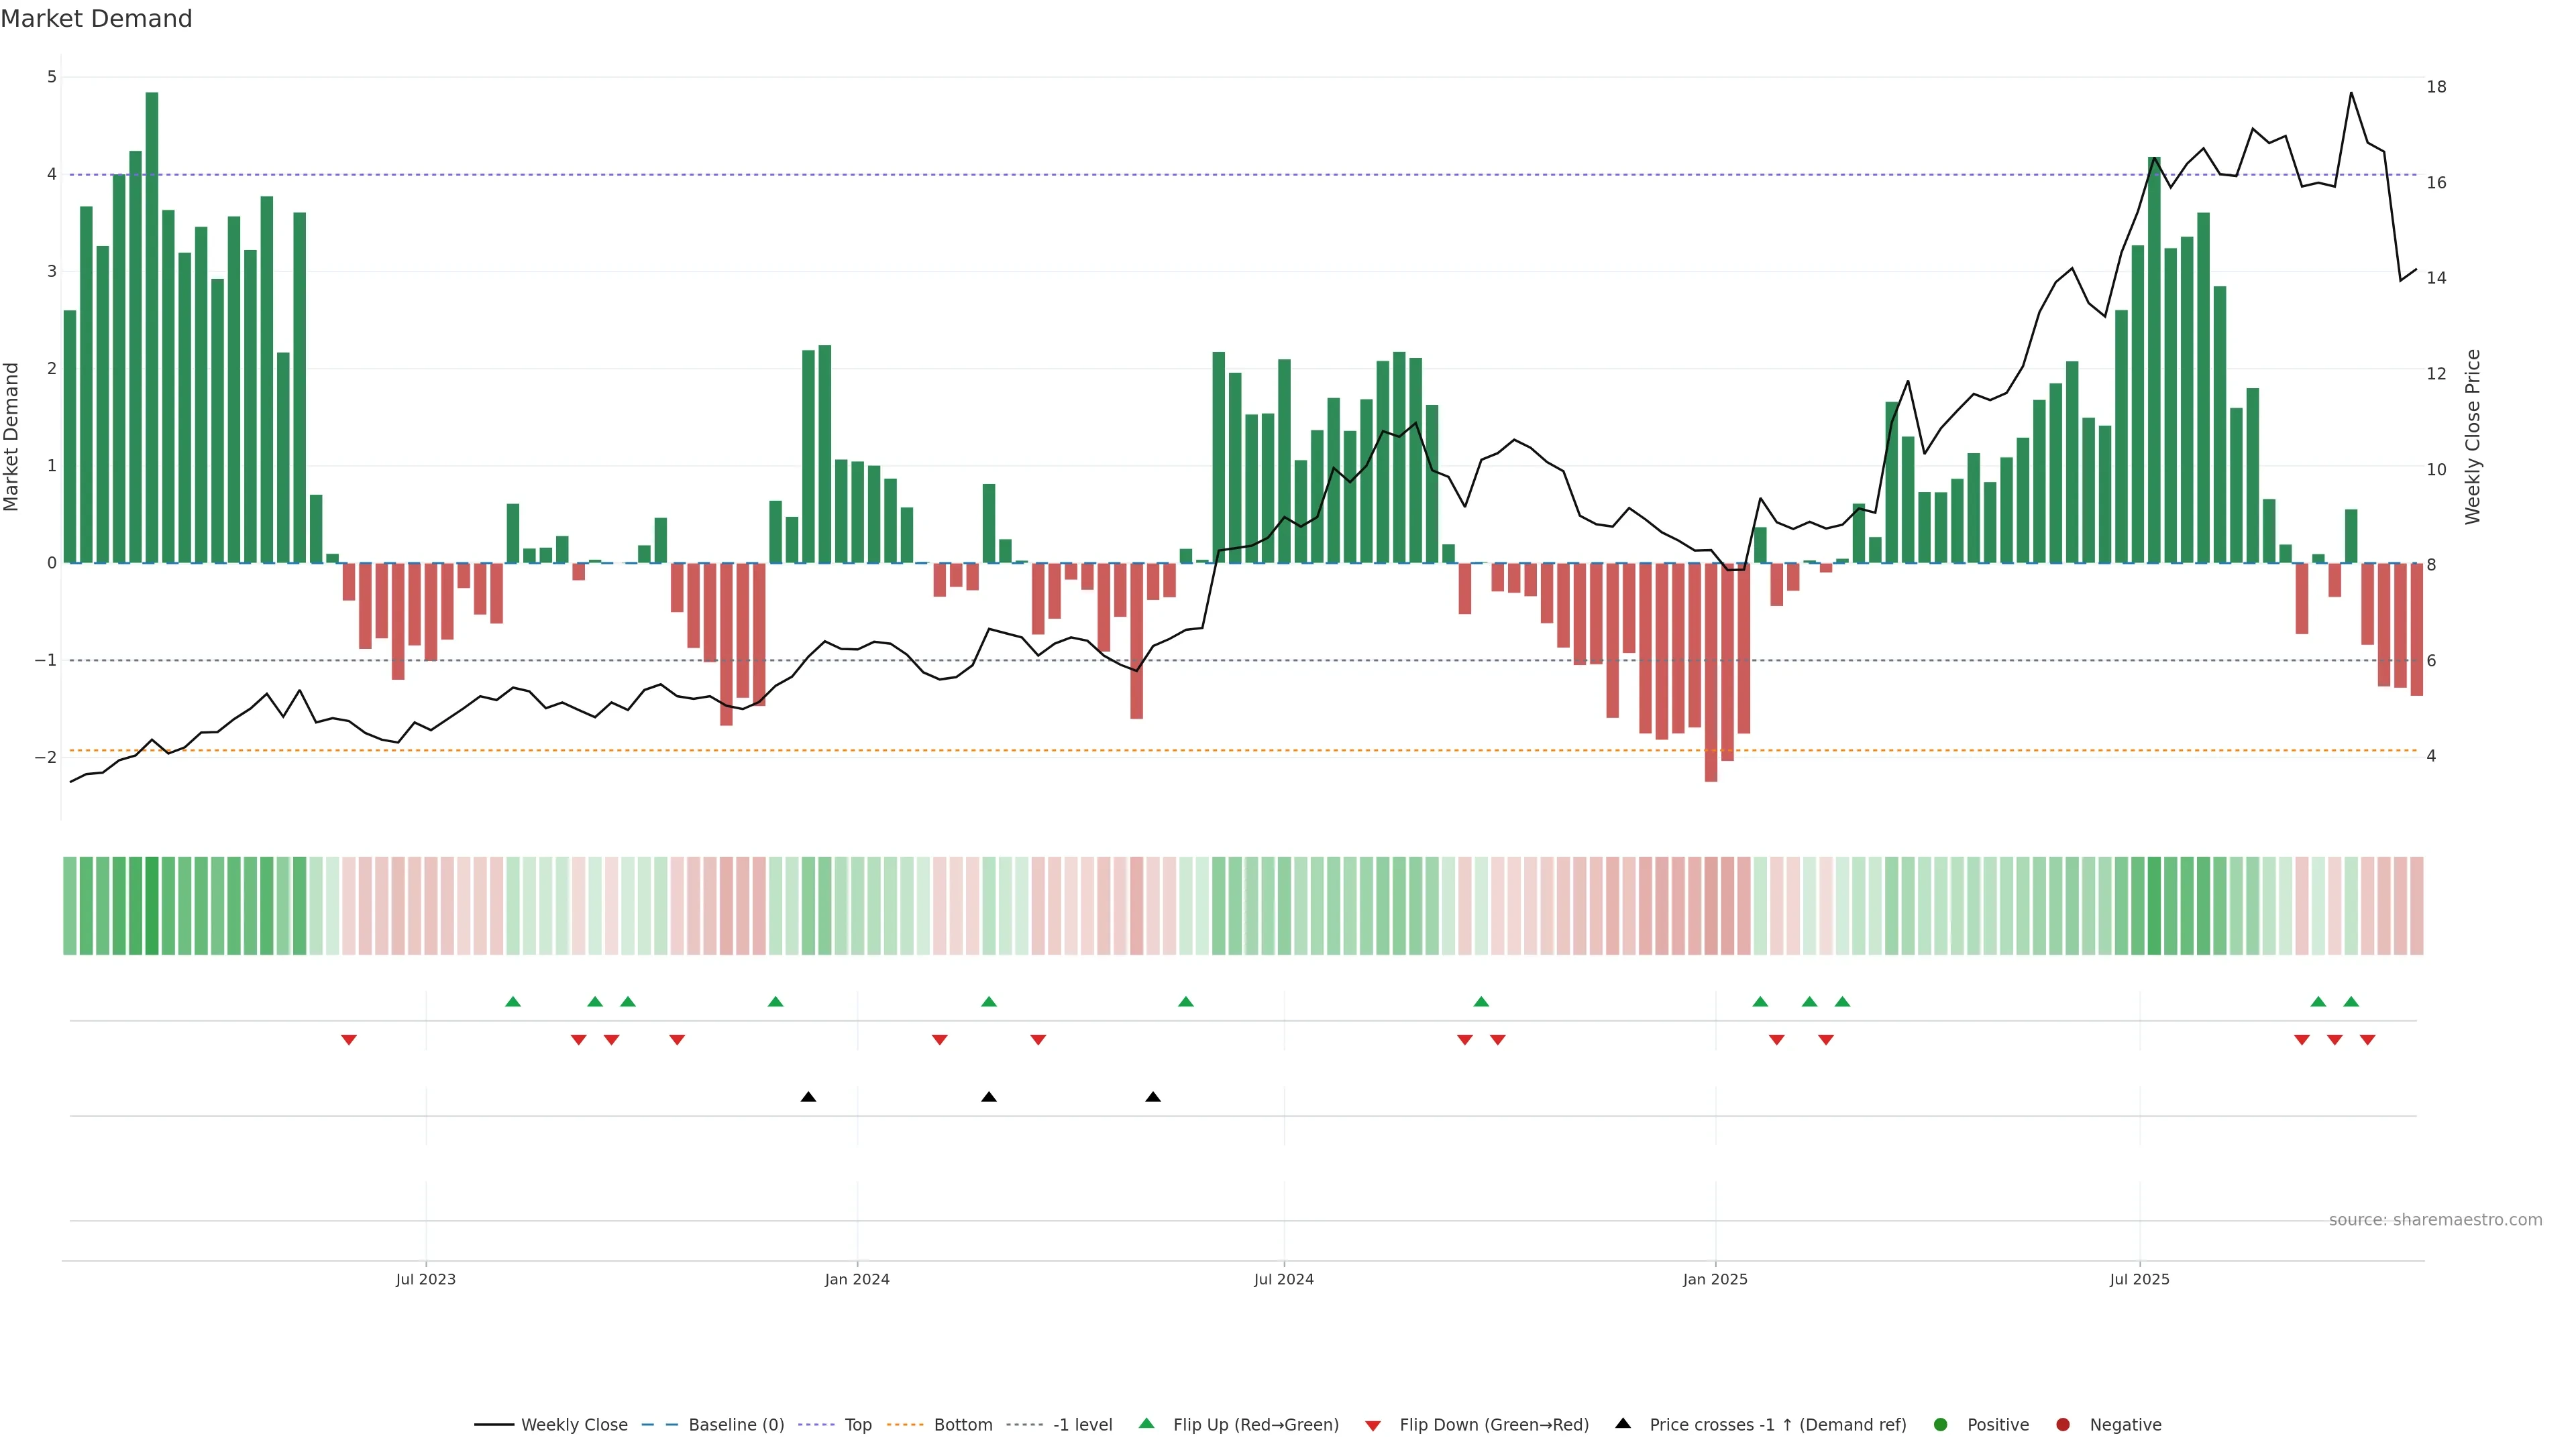Image resolution: width=2576 pixels, height=1448 pixels.
Task: Click first darkest-green heatmap strip cell
Action: point(152,906)
